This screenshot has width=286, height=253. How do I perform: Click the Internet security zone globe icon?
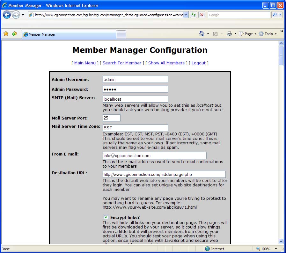tap(207, 249)
